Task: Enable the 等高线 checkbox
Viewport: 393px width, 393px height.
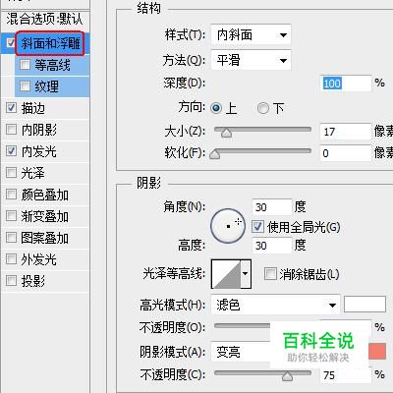Action: pyautogui.click(x=25, y=64)
